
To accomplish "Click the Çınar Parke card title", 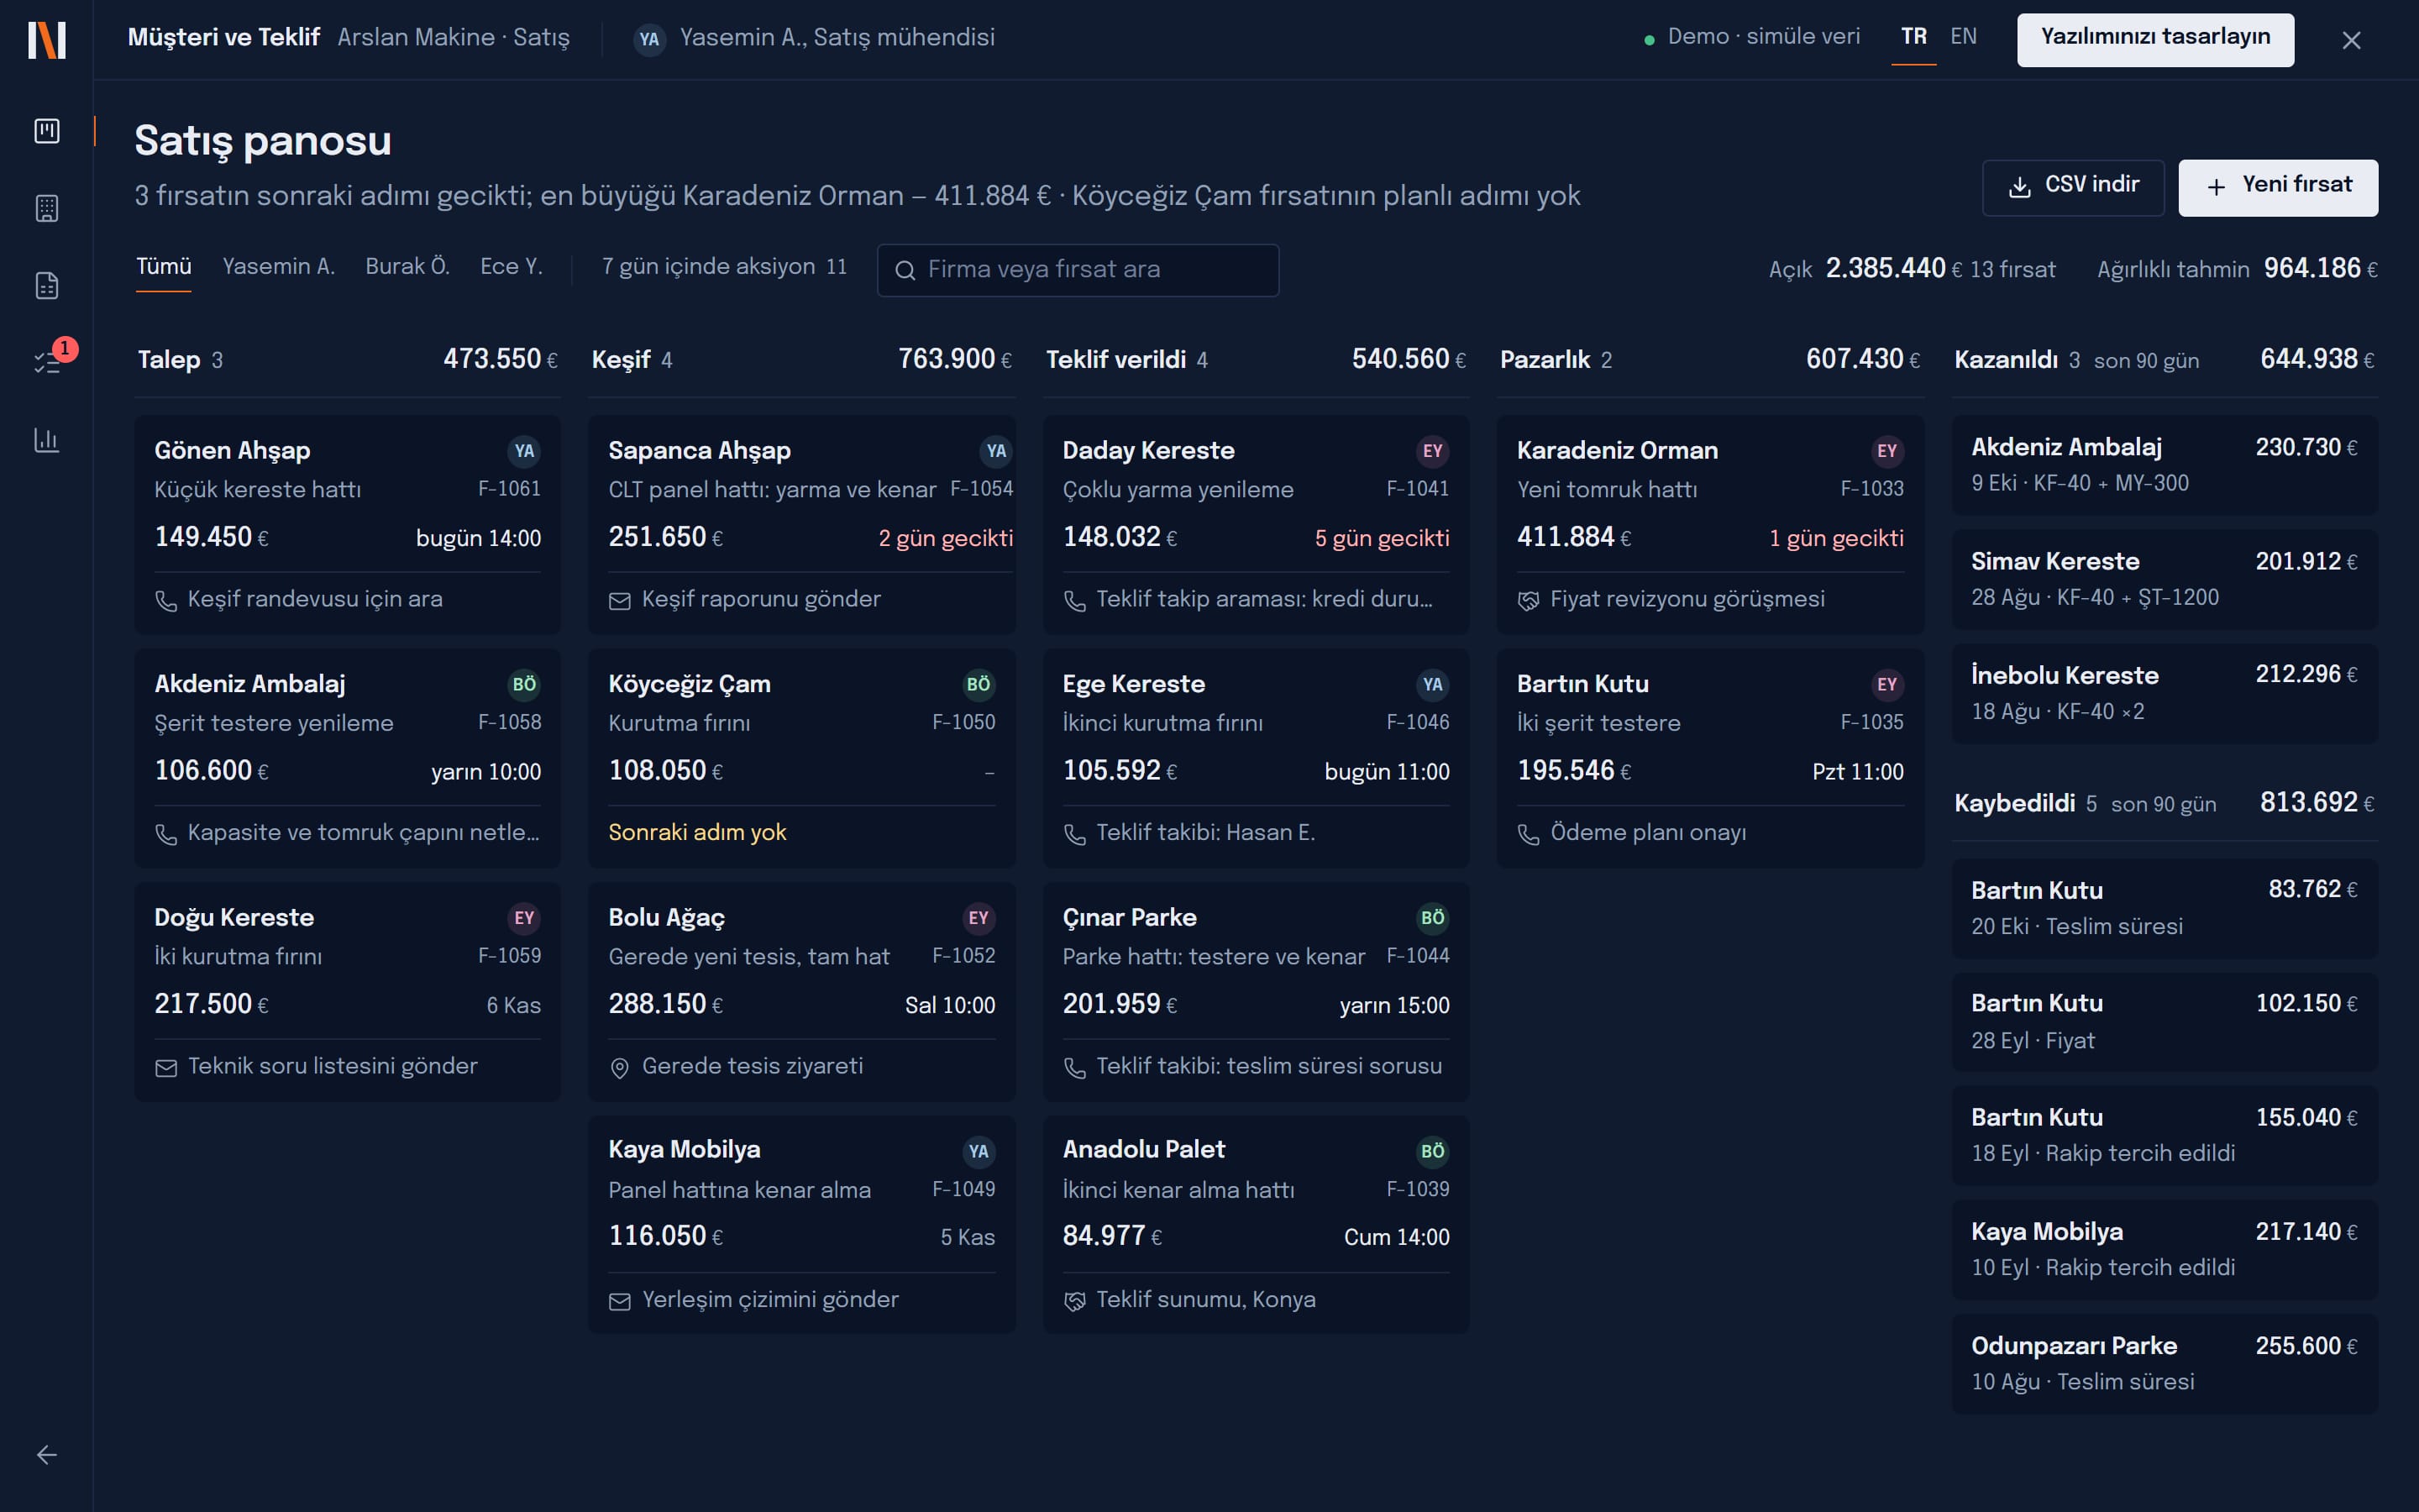I will pos(1130,918).
